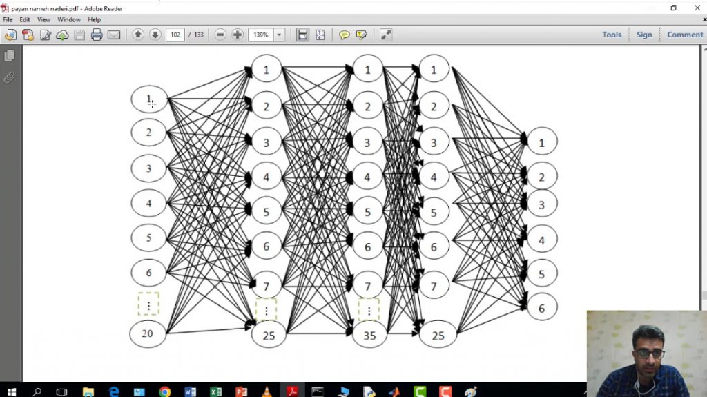
Task: Go to next page with down arrow
Action: pyautogui.click(x=155, y=35)
